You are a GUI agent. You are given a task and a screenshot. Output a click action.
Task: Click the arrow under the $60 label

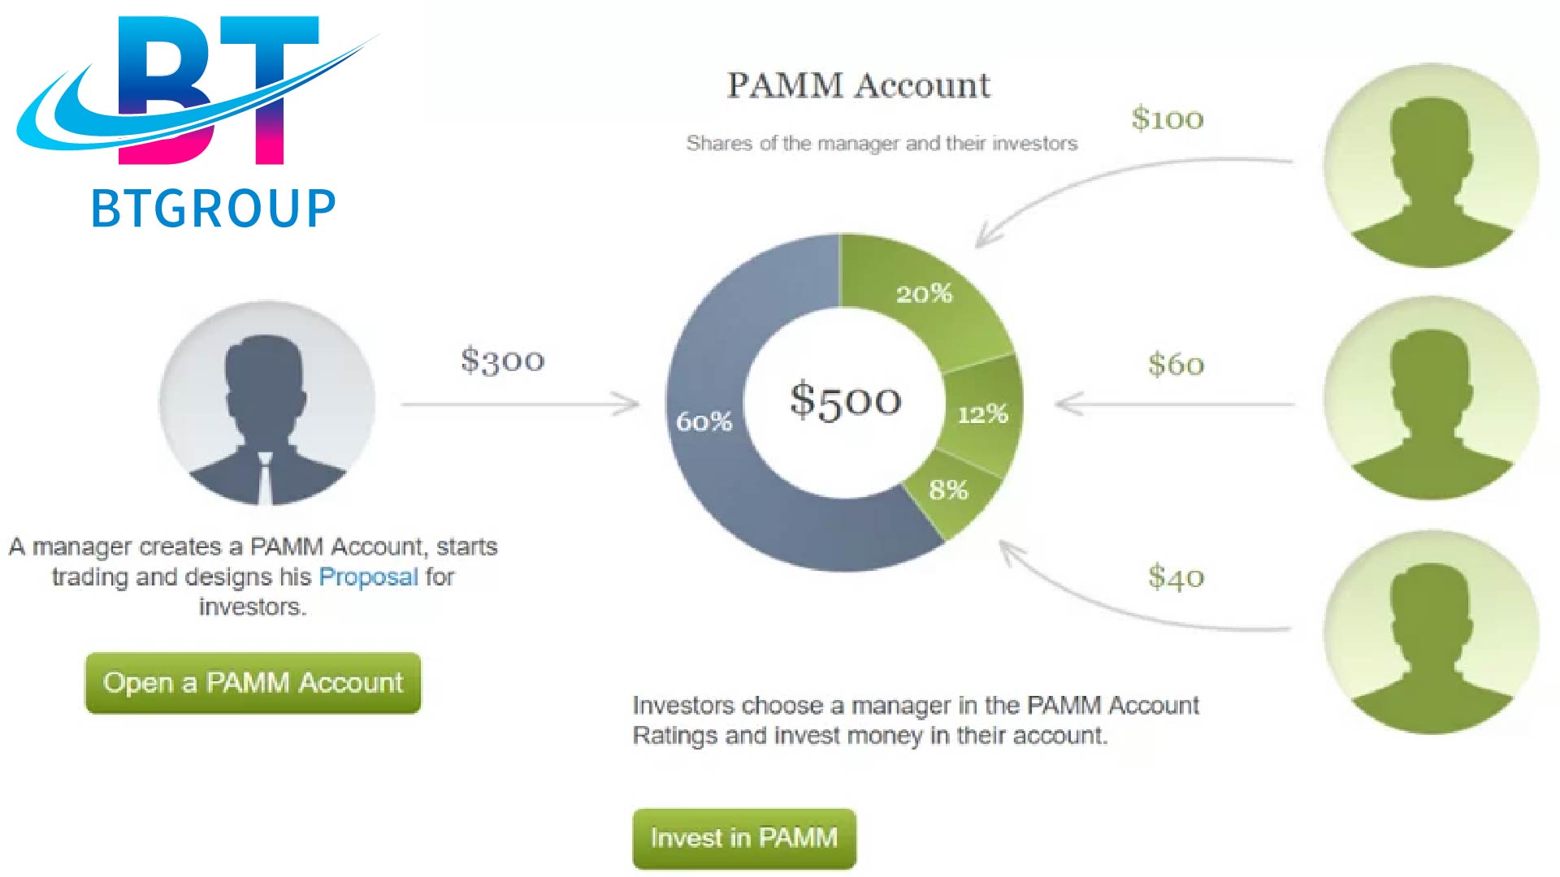pyautogui.click(x=1174, y=404)
